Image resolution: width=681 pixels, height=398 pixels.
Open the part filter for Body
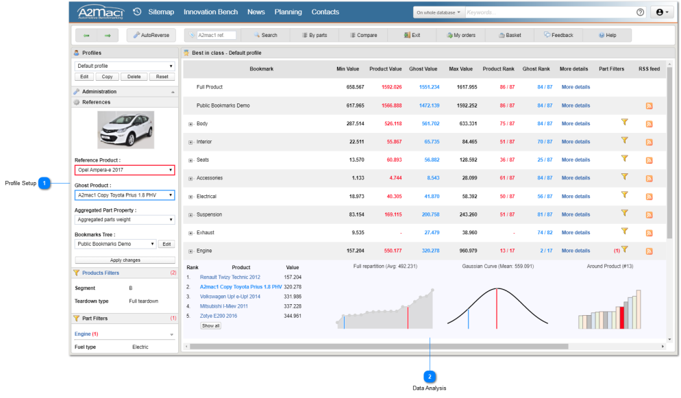625,122
